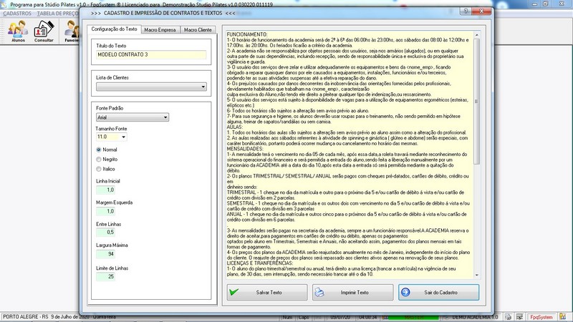Click the printer icon in the status bar
Image resolution: width=573 pixels, height=322 pixels.
[508, 317]
